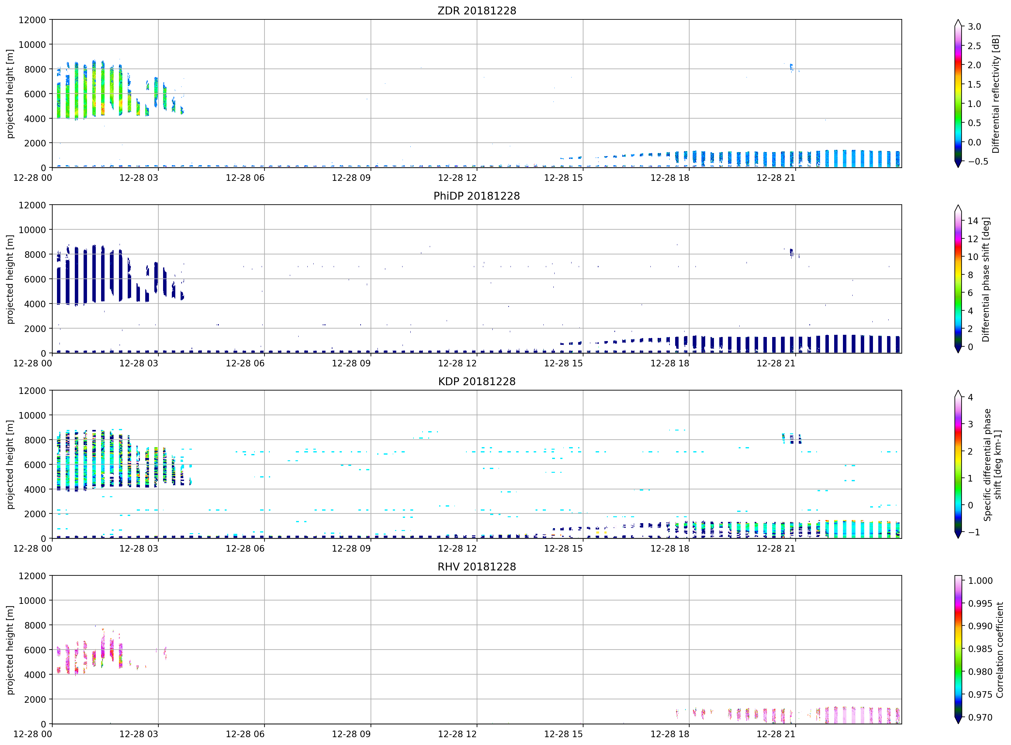The height and width of the screenshot is (745, 1011).
Task: Click the 12-28 21 x-axis label under RHV
Action: pos(776,734)
